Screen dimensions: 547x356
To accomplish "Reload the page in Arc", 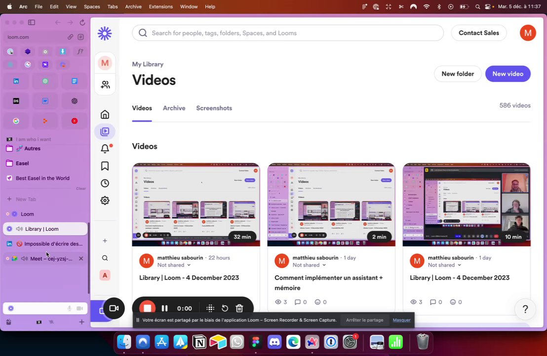I will 82,22.
